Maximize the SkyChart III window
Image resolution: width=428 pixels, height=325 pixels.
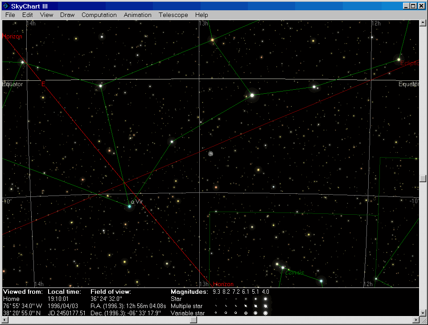pos(413,6)
